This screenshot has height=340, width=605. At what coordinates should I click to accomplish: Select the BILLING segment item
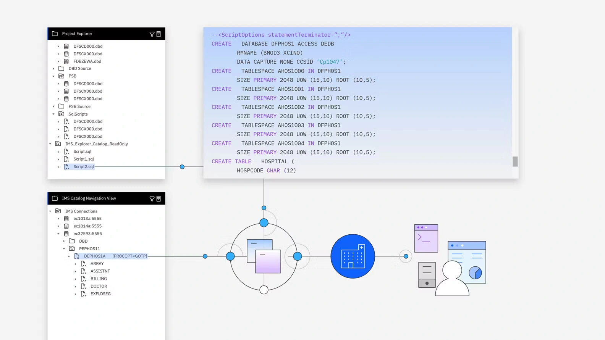tap(99, 279)
